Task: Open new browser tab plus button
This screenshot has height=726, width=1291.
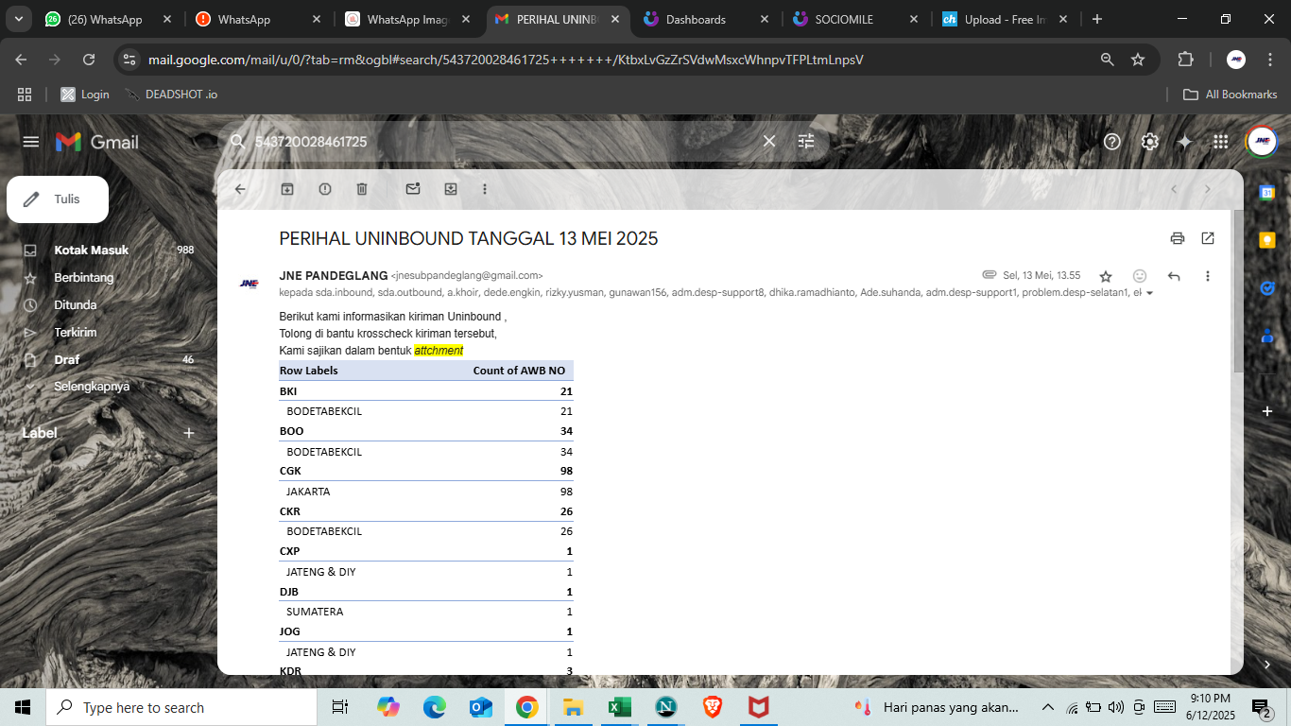Action: point(1096,19)
